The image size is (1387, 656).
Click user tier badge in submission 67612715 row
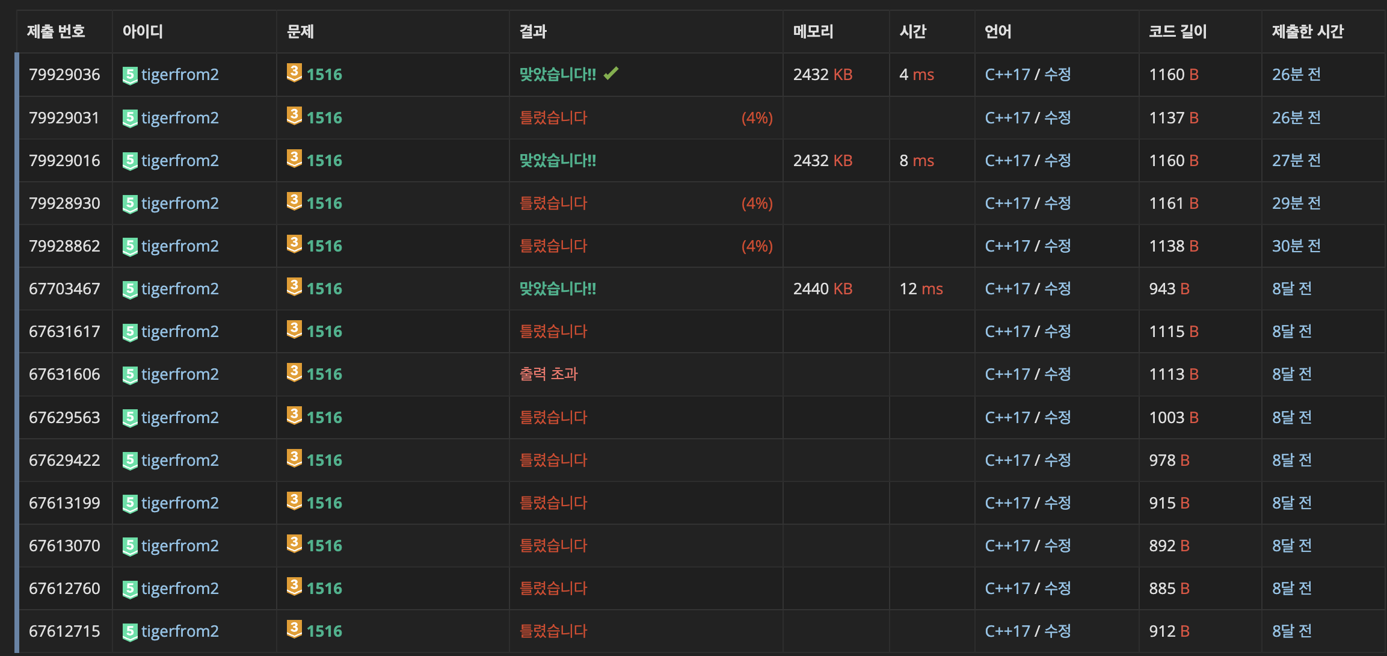point(130,632)
